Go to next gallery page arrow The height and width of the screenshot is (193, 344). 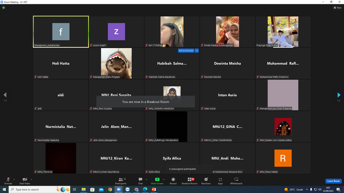click(339, 95)
